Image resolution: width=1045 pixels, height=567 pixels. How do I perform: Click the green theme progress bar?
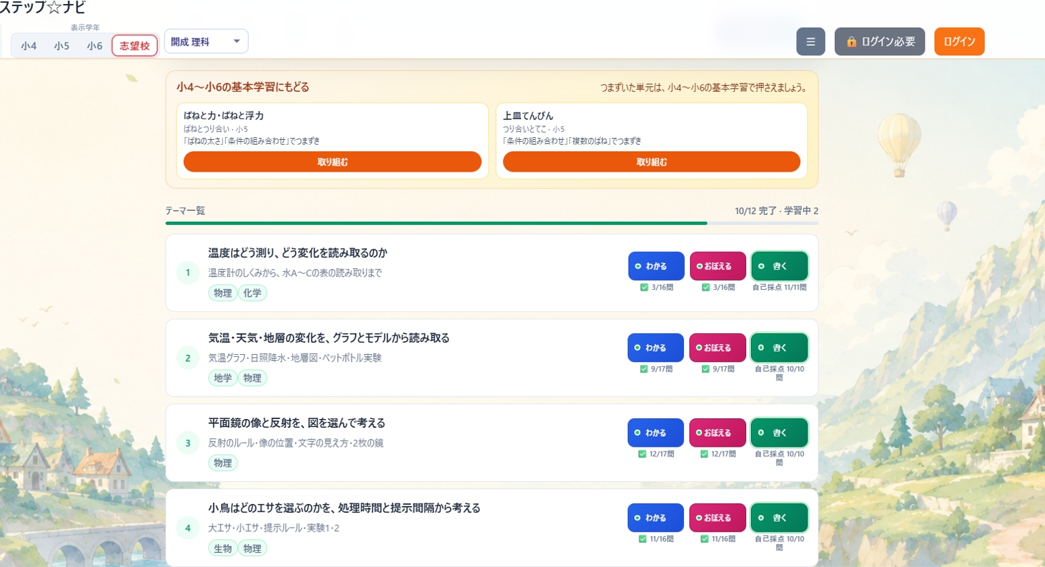[x=437, y=223]
